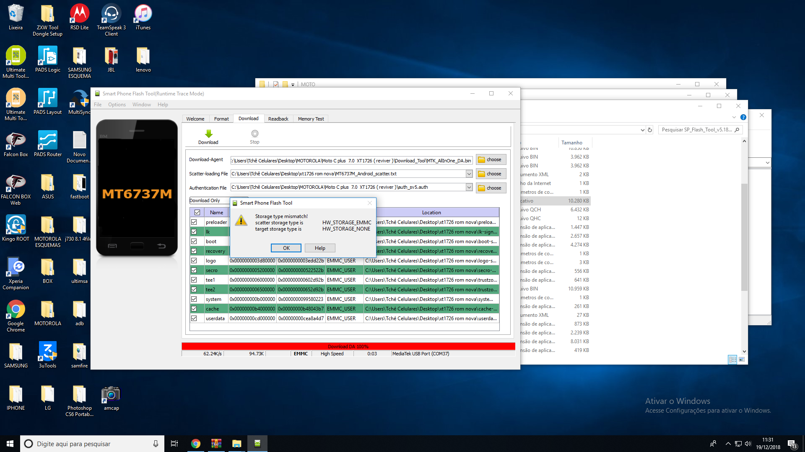Switch to the Welcome tab

coord(195,119)
